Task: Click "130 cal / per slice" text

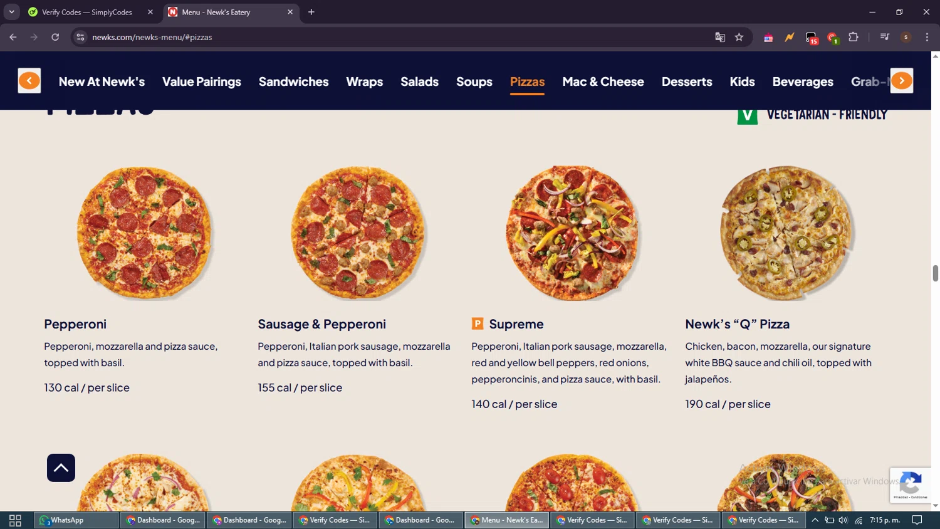Action: [x=86, y=387]
